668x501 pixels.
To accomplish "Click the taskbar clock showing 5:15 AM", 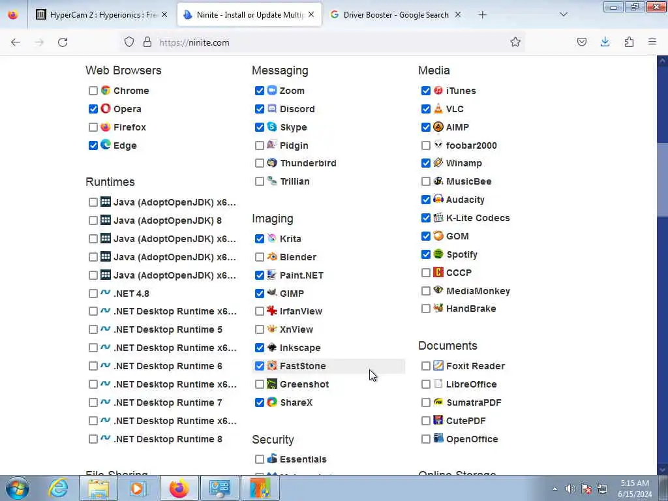I will (635, 489).
